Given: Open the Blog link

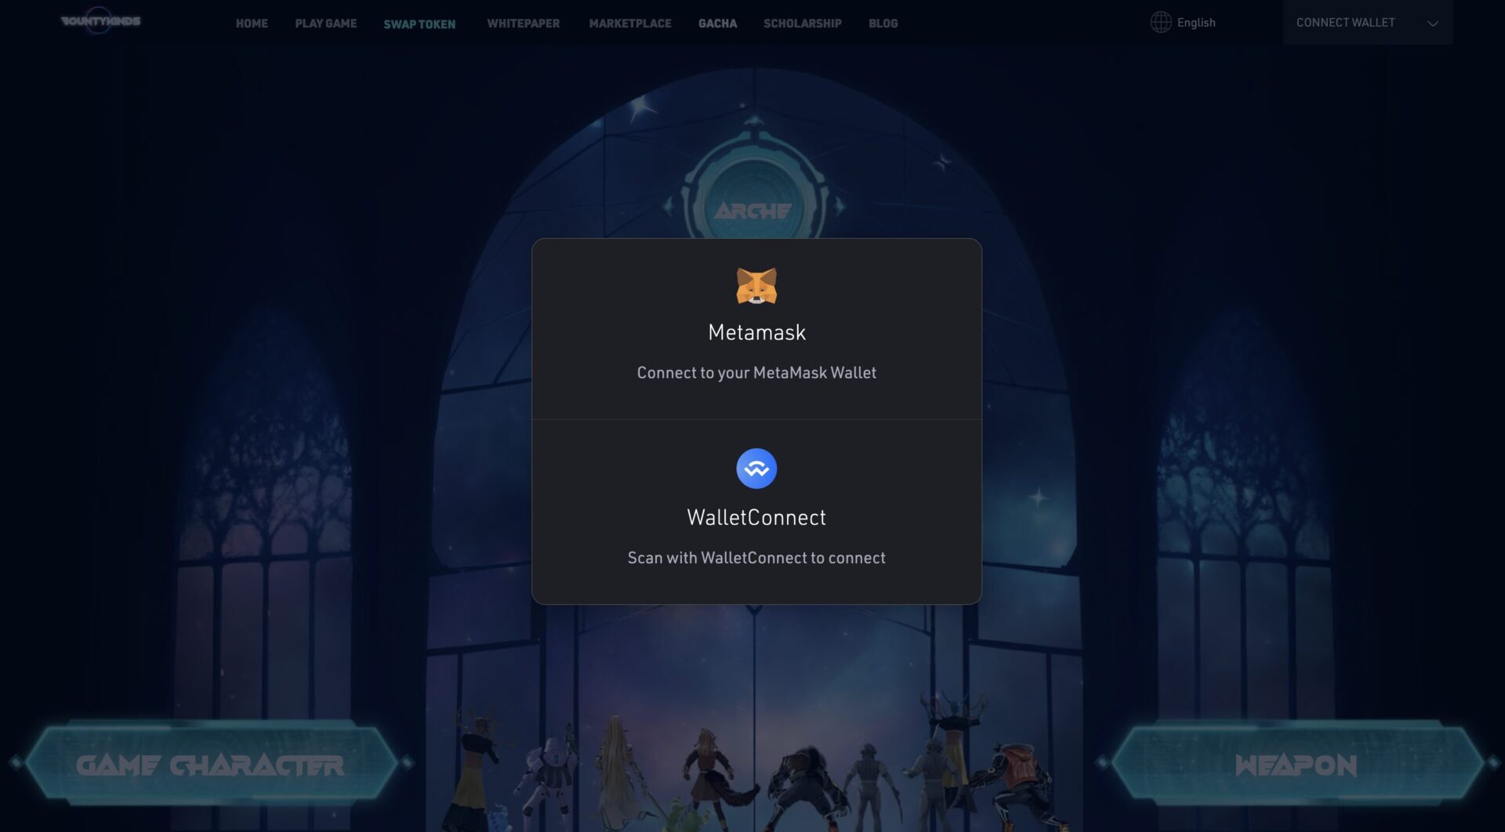Looking at the screenshot, I should 883,24.
